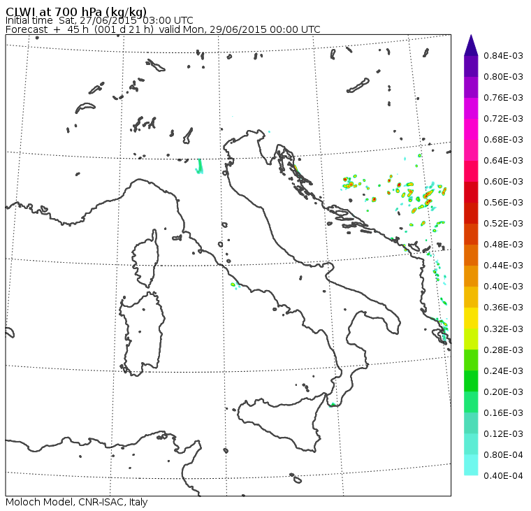This screenshot has height=511, width=531.
Task: Click the 'Initial time Sat, 27/06/2015 03:00 UTC' line
Action: point(99,20)
